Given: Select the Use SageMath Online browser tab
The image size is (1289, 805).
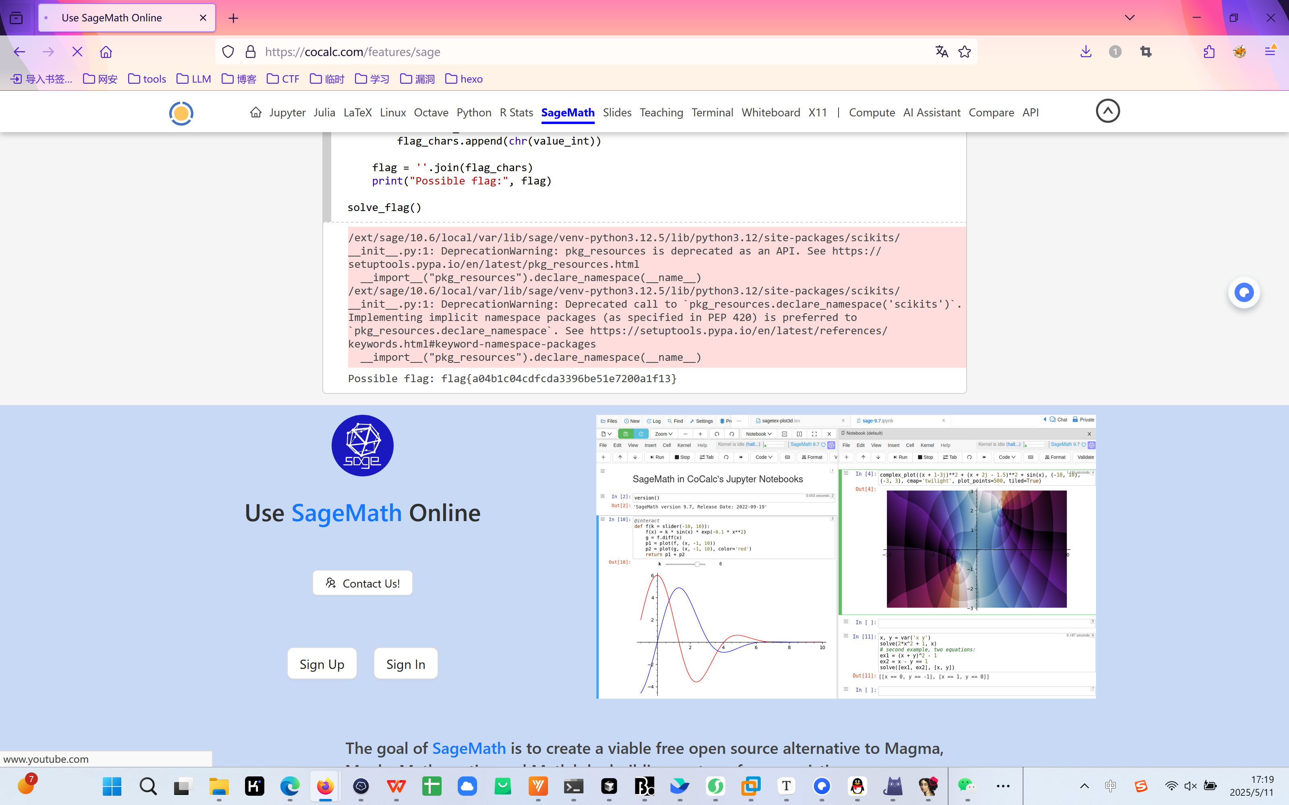Looking at the screenshot, I should tap(127, 18).
